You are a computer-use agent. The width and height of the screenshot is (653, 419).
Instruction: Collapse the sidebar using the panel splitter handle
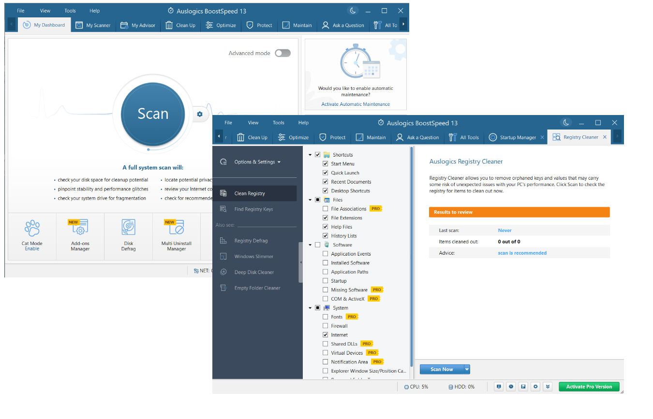tap(300, 262)
